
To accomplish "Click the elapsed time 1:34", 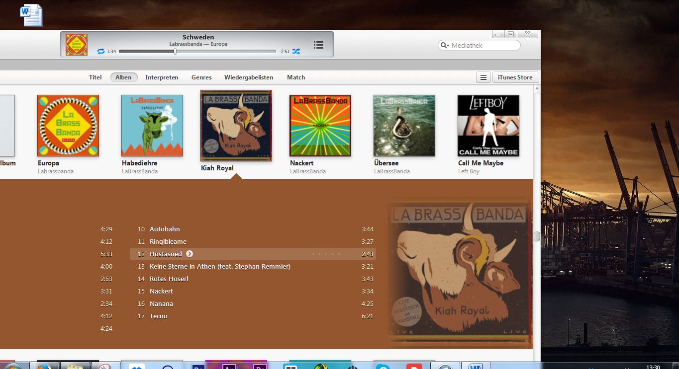I will tap(111, 52).
